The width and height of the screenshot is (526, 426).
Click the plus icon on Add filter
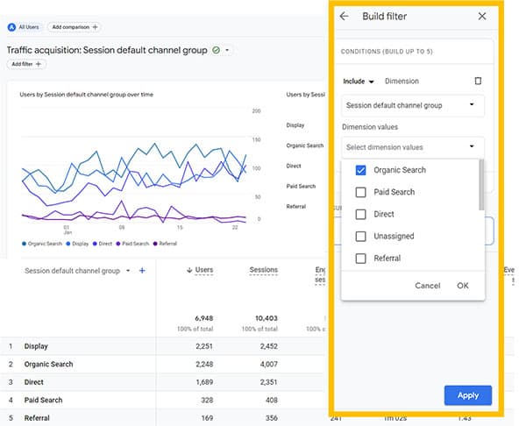[x=39, y=64]
